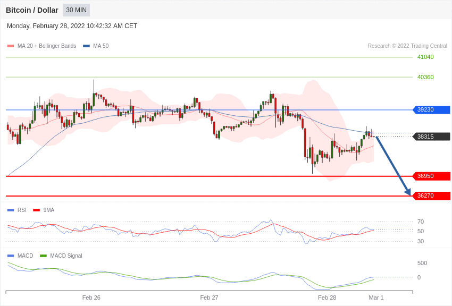
Task: Click the Bitcoin / Dollar chart title
Action: (32, 10)
